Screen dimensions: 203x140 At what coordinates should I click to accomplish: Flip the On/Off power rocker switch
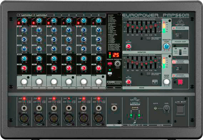(180, 110)
